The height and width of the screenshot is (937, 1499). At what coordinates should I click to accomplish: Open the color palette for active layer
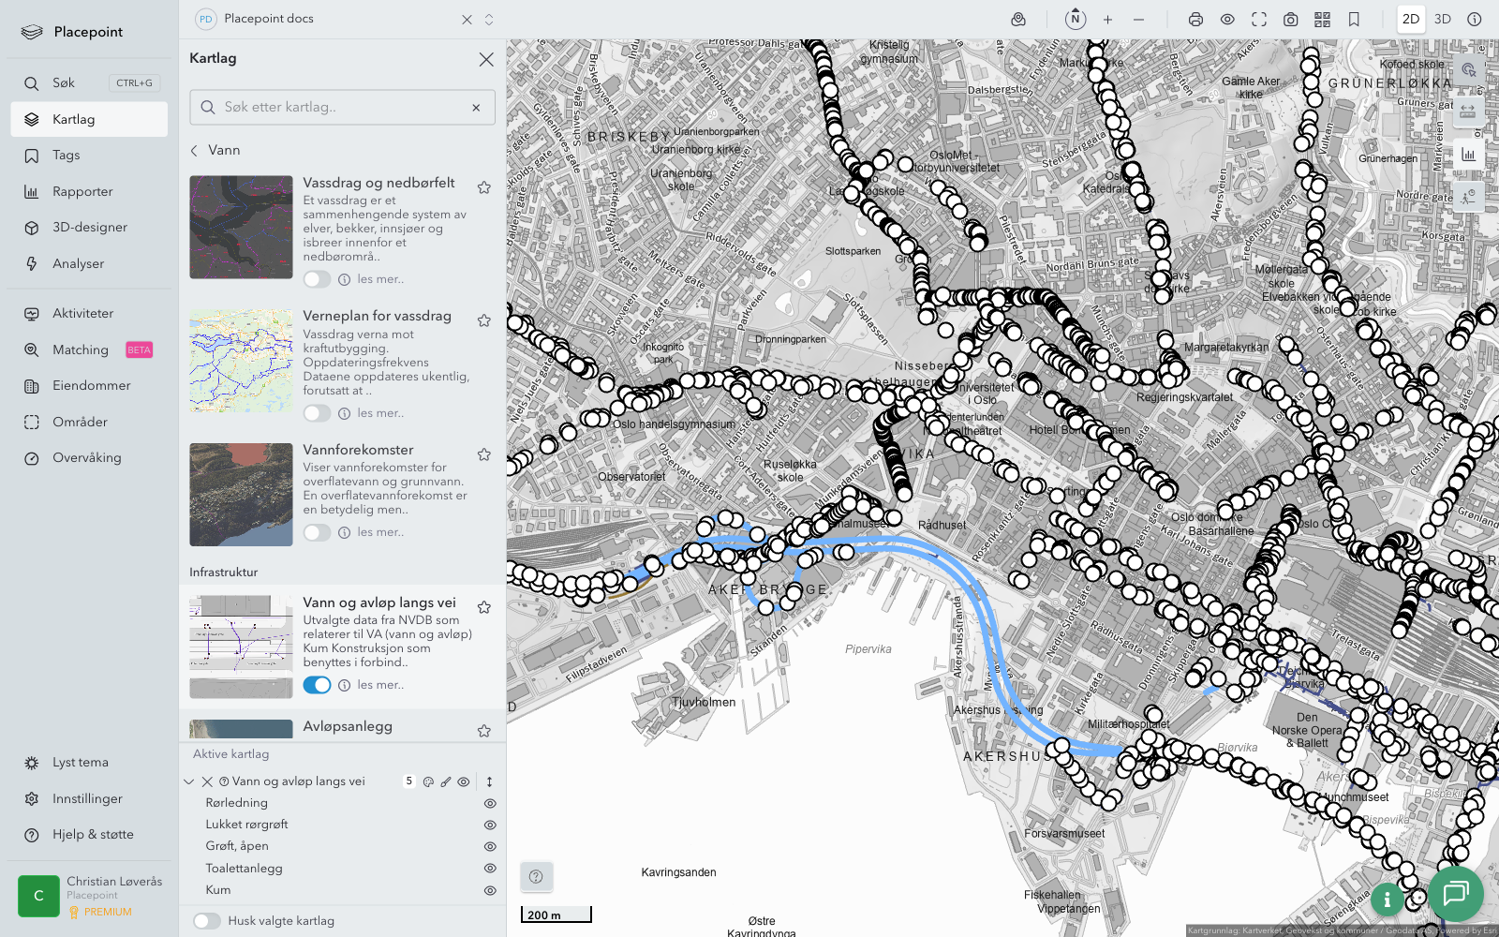pyautogui.click(x=428, y=781)
